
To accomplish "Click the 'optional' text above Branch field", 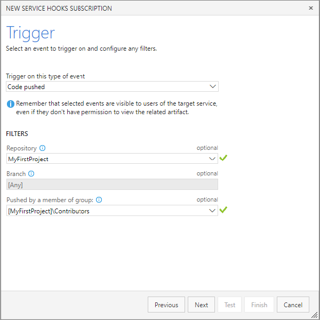I will 207,173.
